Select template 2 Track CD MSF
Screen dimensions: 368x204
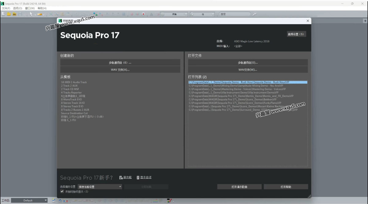point(70,89)
